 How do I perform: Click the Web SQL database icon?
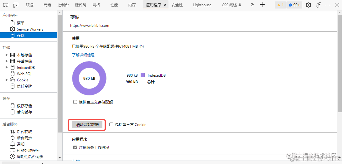point(13,74)
